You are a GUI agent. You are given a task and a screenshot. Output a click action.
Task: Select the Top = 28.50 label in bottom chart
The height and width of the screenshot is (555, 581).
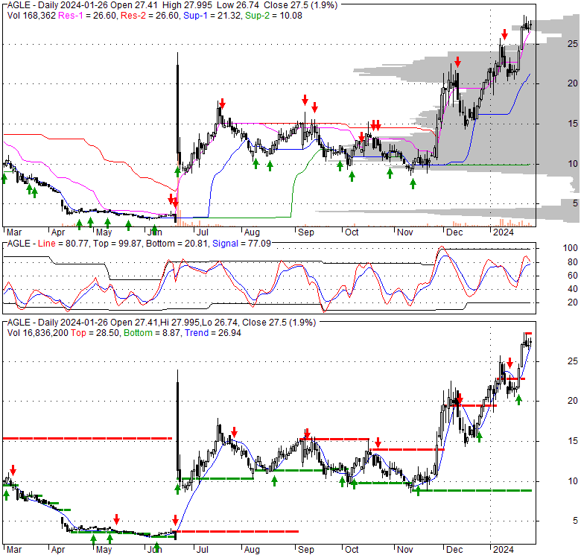[95, 333]
